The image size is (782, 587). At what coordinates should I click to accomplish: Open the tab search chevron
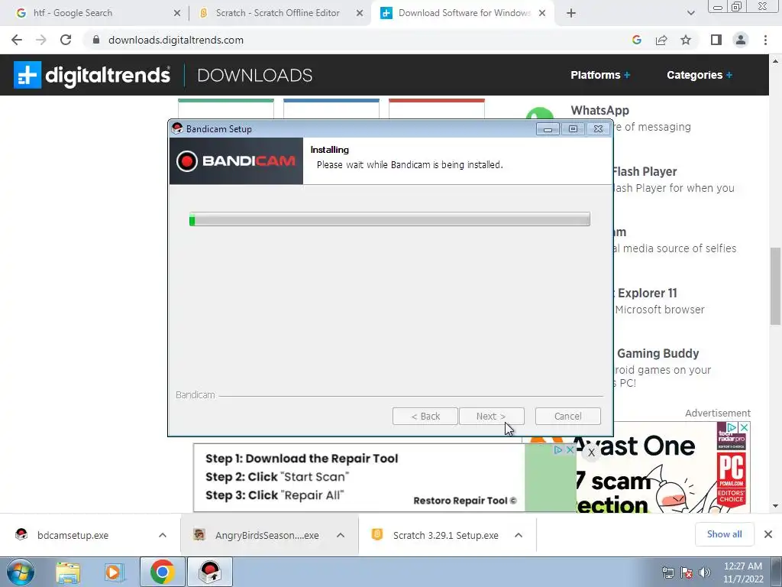click(690, 13)
